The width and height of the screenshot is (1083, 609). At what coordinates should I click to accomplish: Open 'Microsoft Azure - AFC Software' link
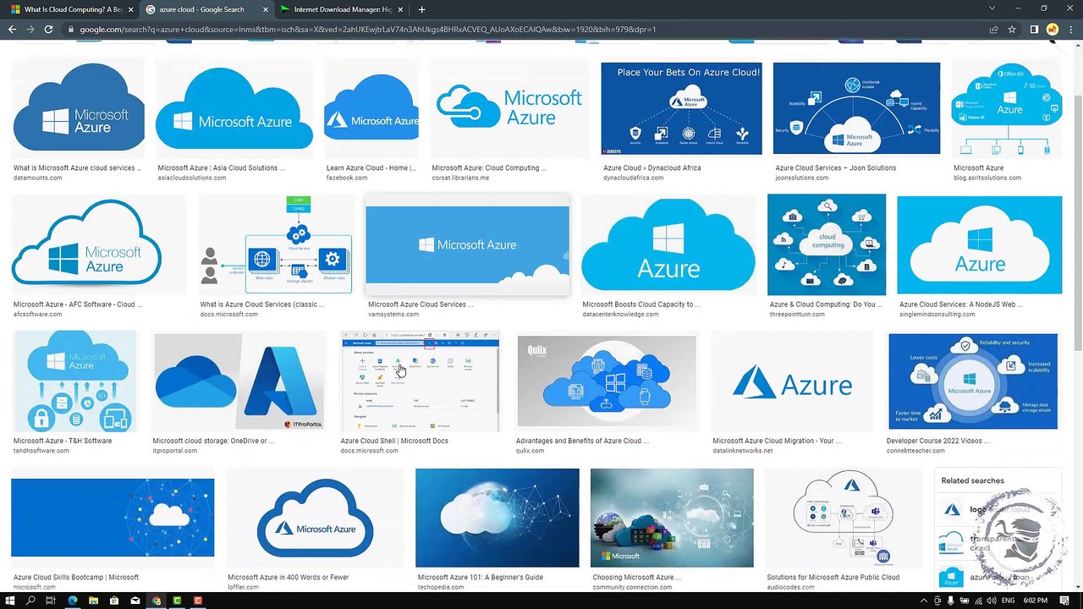tap(78, 304)
